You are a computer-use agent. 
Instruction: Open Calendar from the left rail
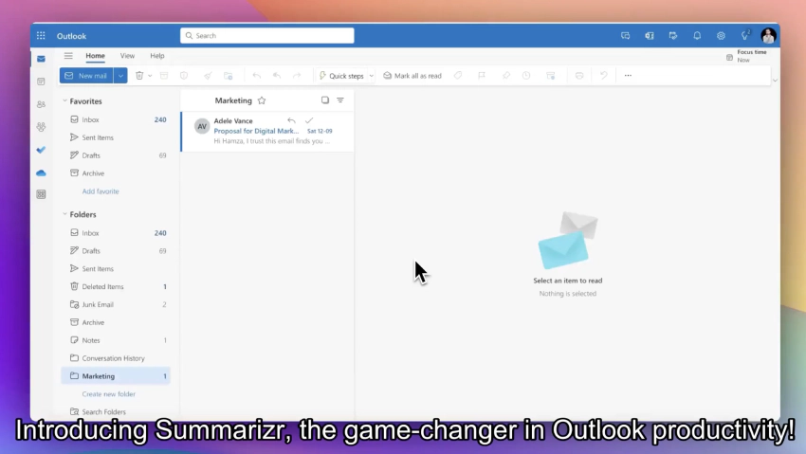pyautogui.click(x=41, y=82)
